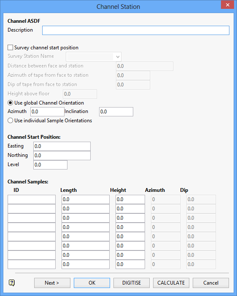Click the DIGITISE button
This screenshot has height=296, width=237.
click(x=132, y=283)
